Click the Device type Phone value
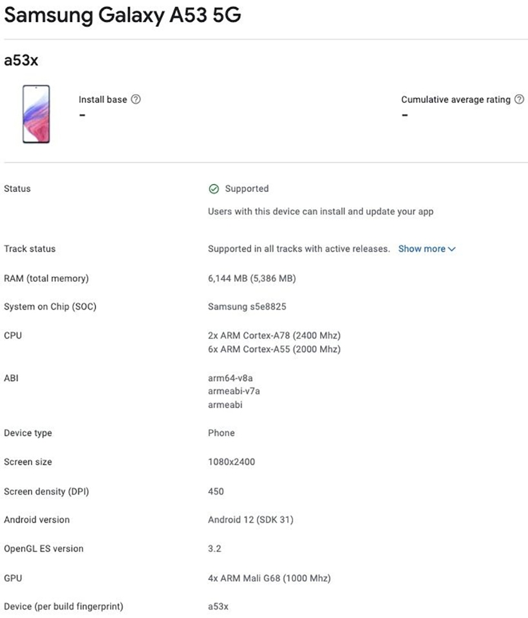 tap(221, 433)
